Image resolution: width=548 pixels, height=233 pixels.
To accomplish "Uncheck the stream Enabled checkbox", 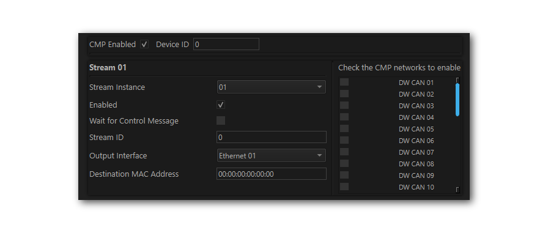I will [221, 105].
